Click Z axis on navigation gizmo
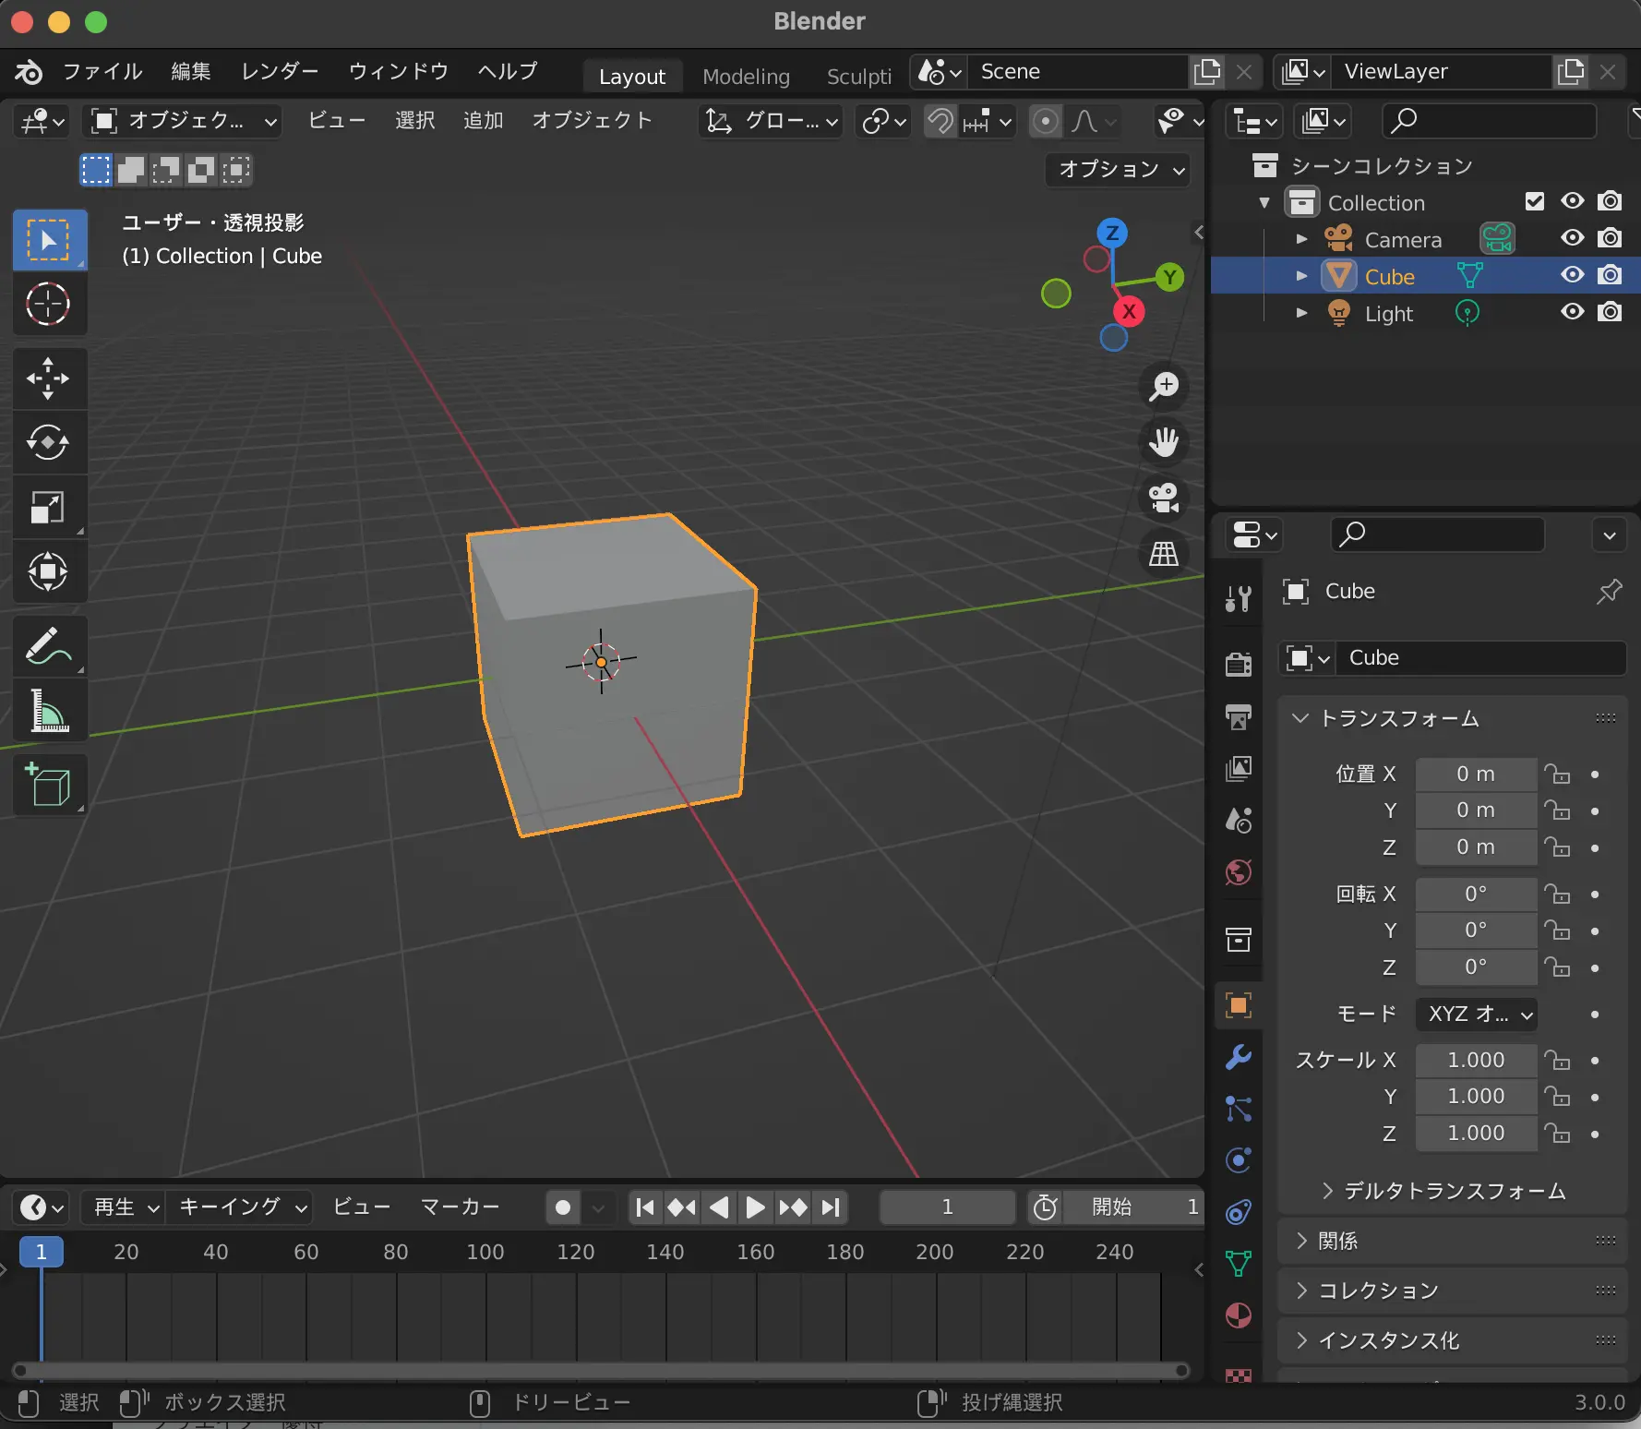The image size is (1641, 1429). (1112, 233)
